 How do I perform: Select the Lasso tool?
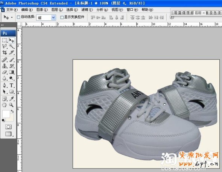[x=5, y=46]
